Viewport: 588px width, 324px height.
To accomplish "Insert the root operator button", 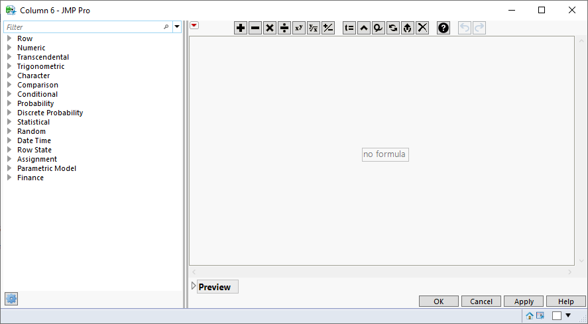I will click(314, 28).
